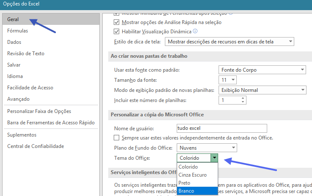Click info icon next to Visualização Dinâmica
The height and width of the screenshot is (196, 312).
[x=195, y=31]
